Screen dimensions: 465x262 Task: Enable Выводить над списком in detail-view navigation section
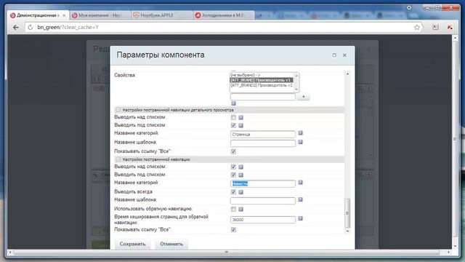(x=233, y=118)
